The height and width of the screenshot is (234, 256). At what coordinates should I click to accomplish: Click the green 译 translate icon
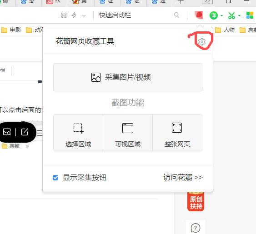point(214,15)
